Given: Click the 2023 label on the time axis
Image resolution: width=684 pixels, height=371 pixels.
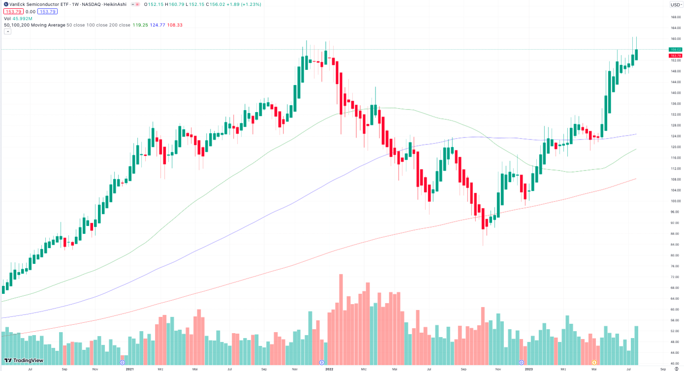Looking at the screenshot, I should coord(529,368).
